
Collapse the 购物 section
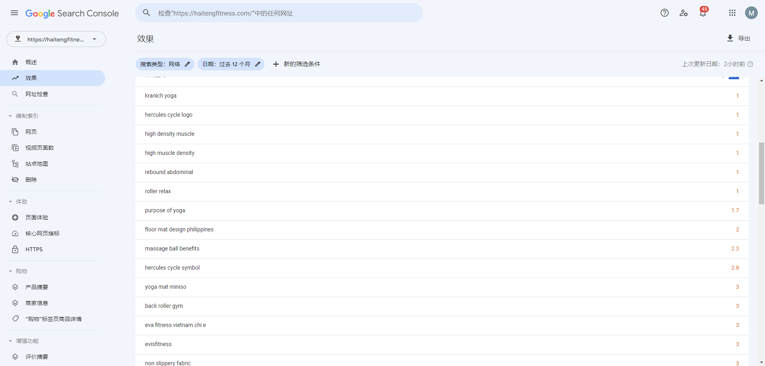18,271
